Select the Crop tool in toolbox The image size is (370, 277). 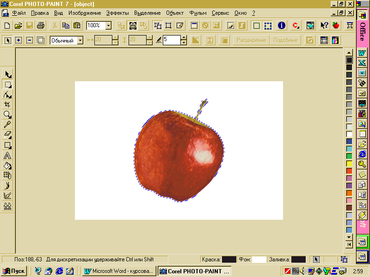7,104
